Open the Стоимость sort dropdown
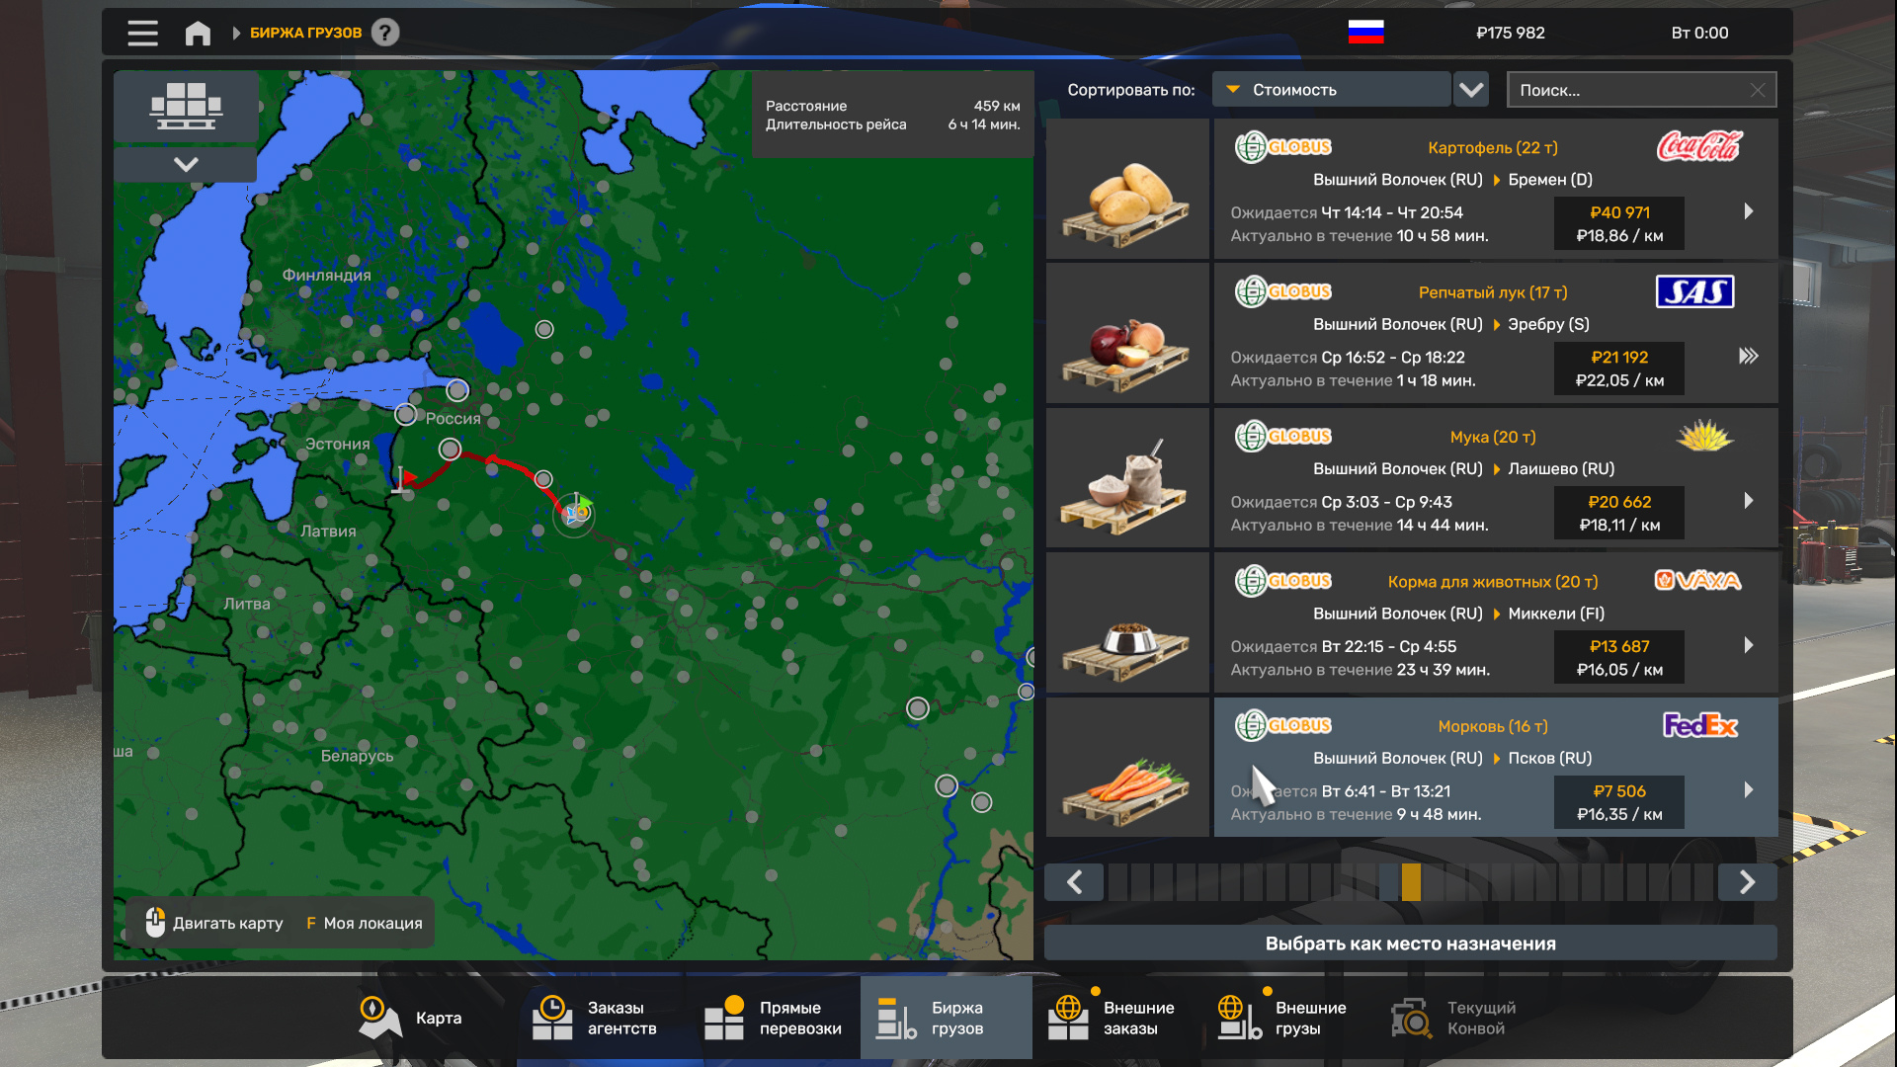1897x1067 pixels. 1332,90
